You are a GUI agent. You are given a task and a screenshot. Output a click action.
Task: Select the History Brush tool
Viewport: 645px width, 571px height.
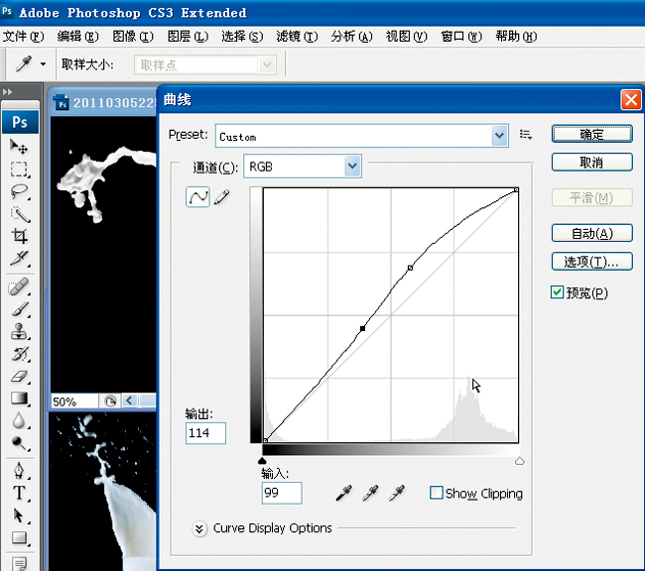coord(19,354)
